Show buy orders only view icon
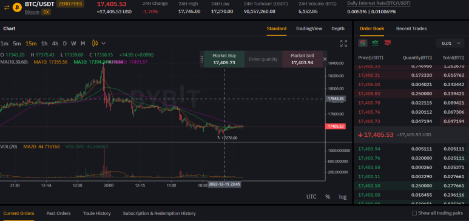Image resolution: width=469 pixels, height=221 pixels. pyautogui.click(x=375, y=43)
